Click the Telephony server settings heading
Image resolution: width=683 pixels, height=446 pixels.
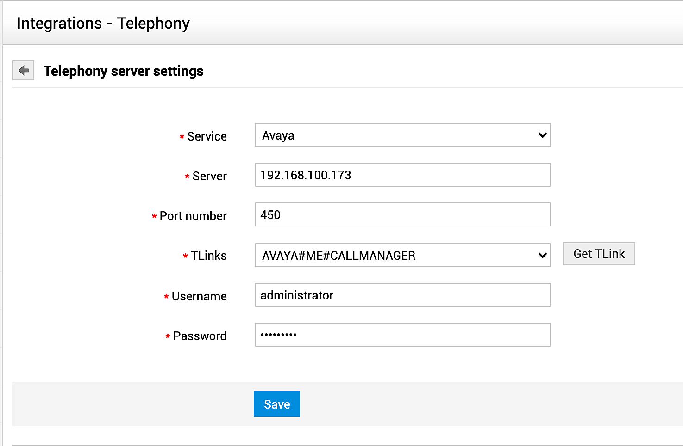(124, 71)
